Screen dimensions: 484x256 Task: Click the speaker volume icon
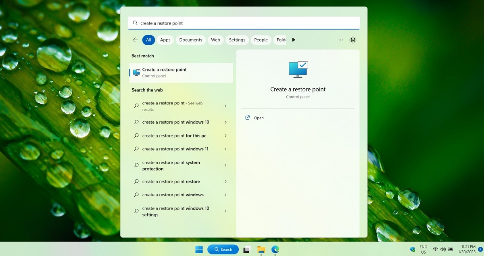point(442,249)
